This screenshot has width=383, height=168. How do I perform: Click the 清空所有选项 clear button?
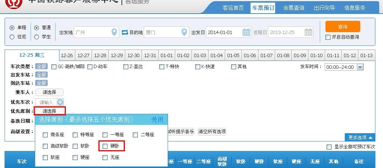(212, 132)
